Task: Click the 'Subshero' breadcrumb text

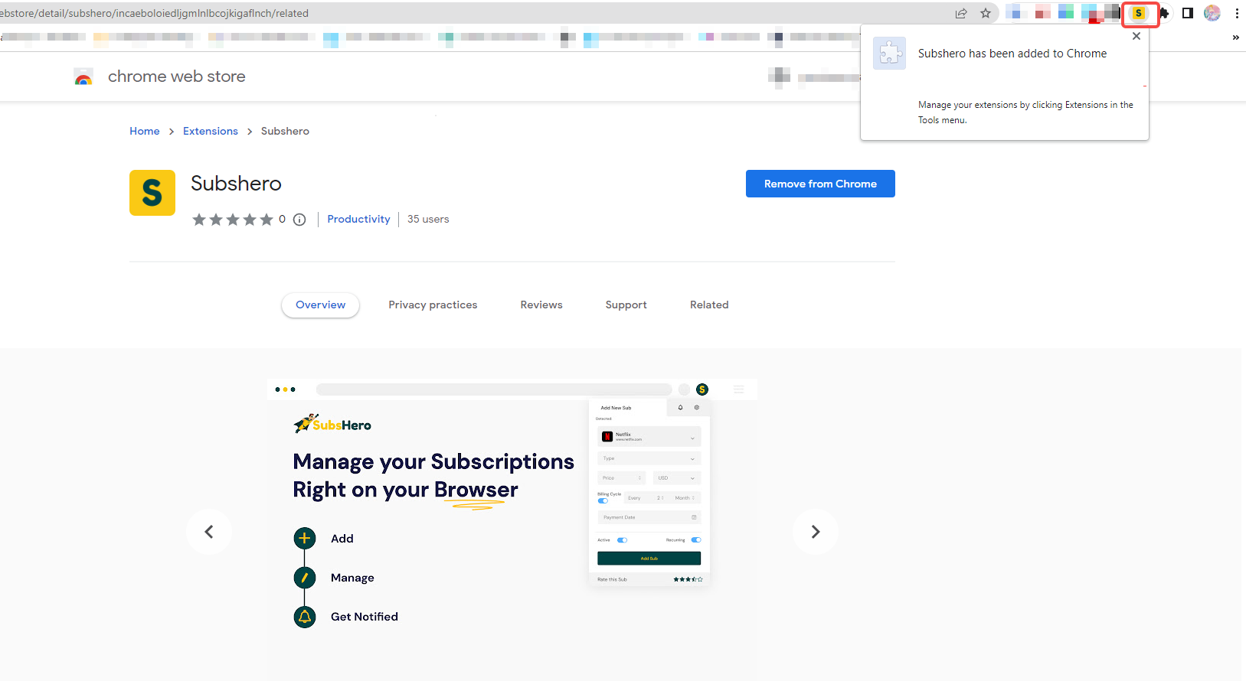Action: [x=285, y=132]
